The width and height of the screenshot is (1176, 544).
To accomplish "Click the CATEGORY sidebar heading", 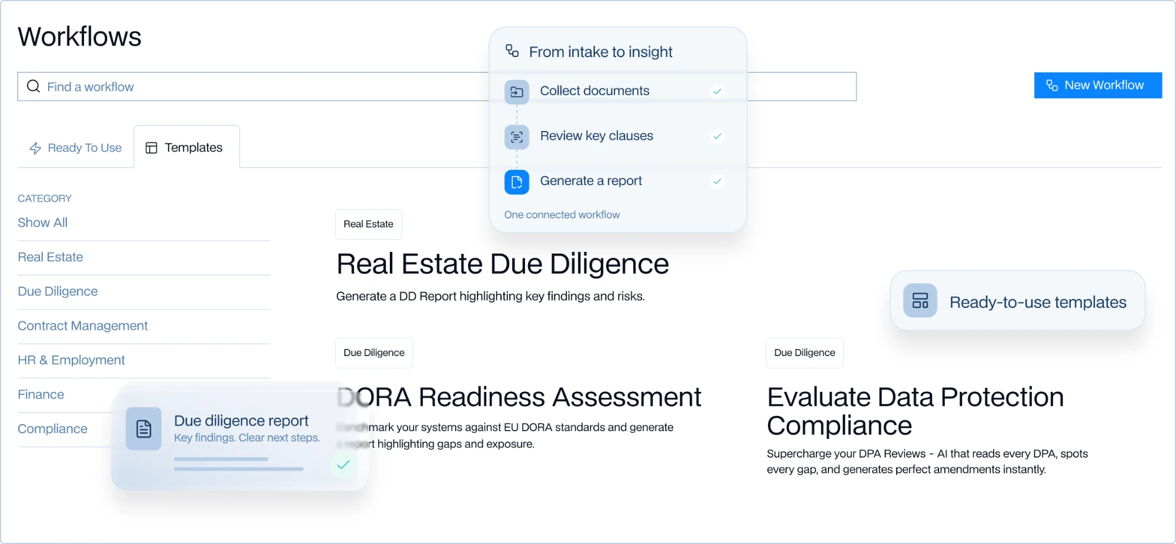I will (x=45, y=199).
